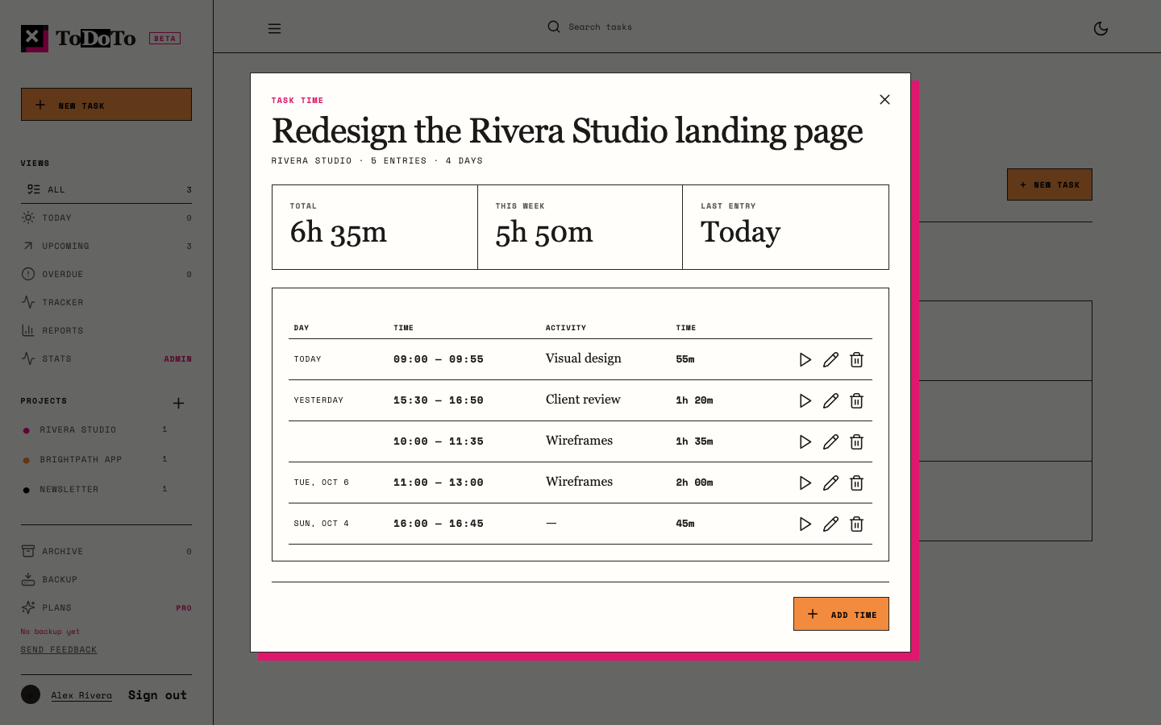Open the Plans page
1161x725 pixels.
[106, 607]
